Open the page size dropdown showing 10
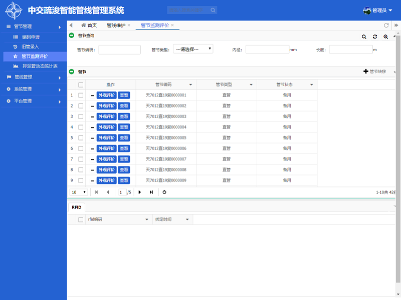Viewport: 401px width, 300px height. coord(79,192)
